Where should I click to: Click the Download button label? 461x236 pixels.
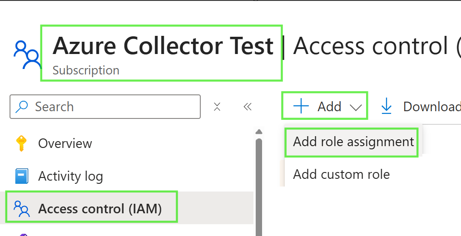coord(432,106)
